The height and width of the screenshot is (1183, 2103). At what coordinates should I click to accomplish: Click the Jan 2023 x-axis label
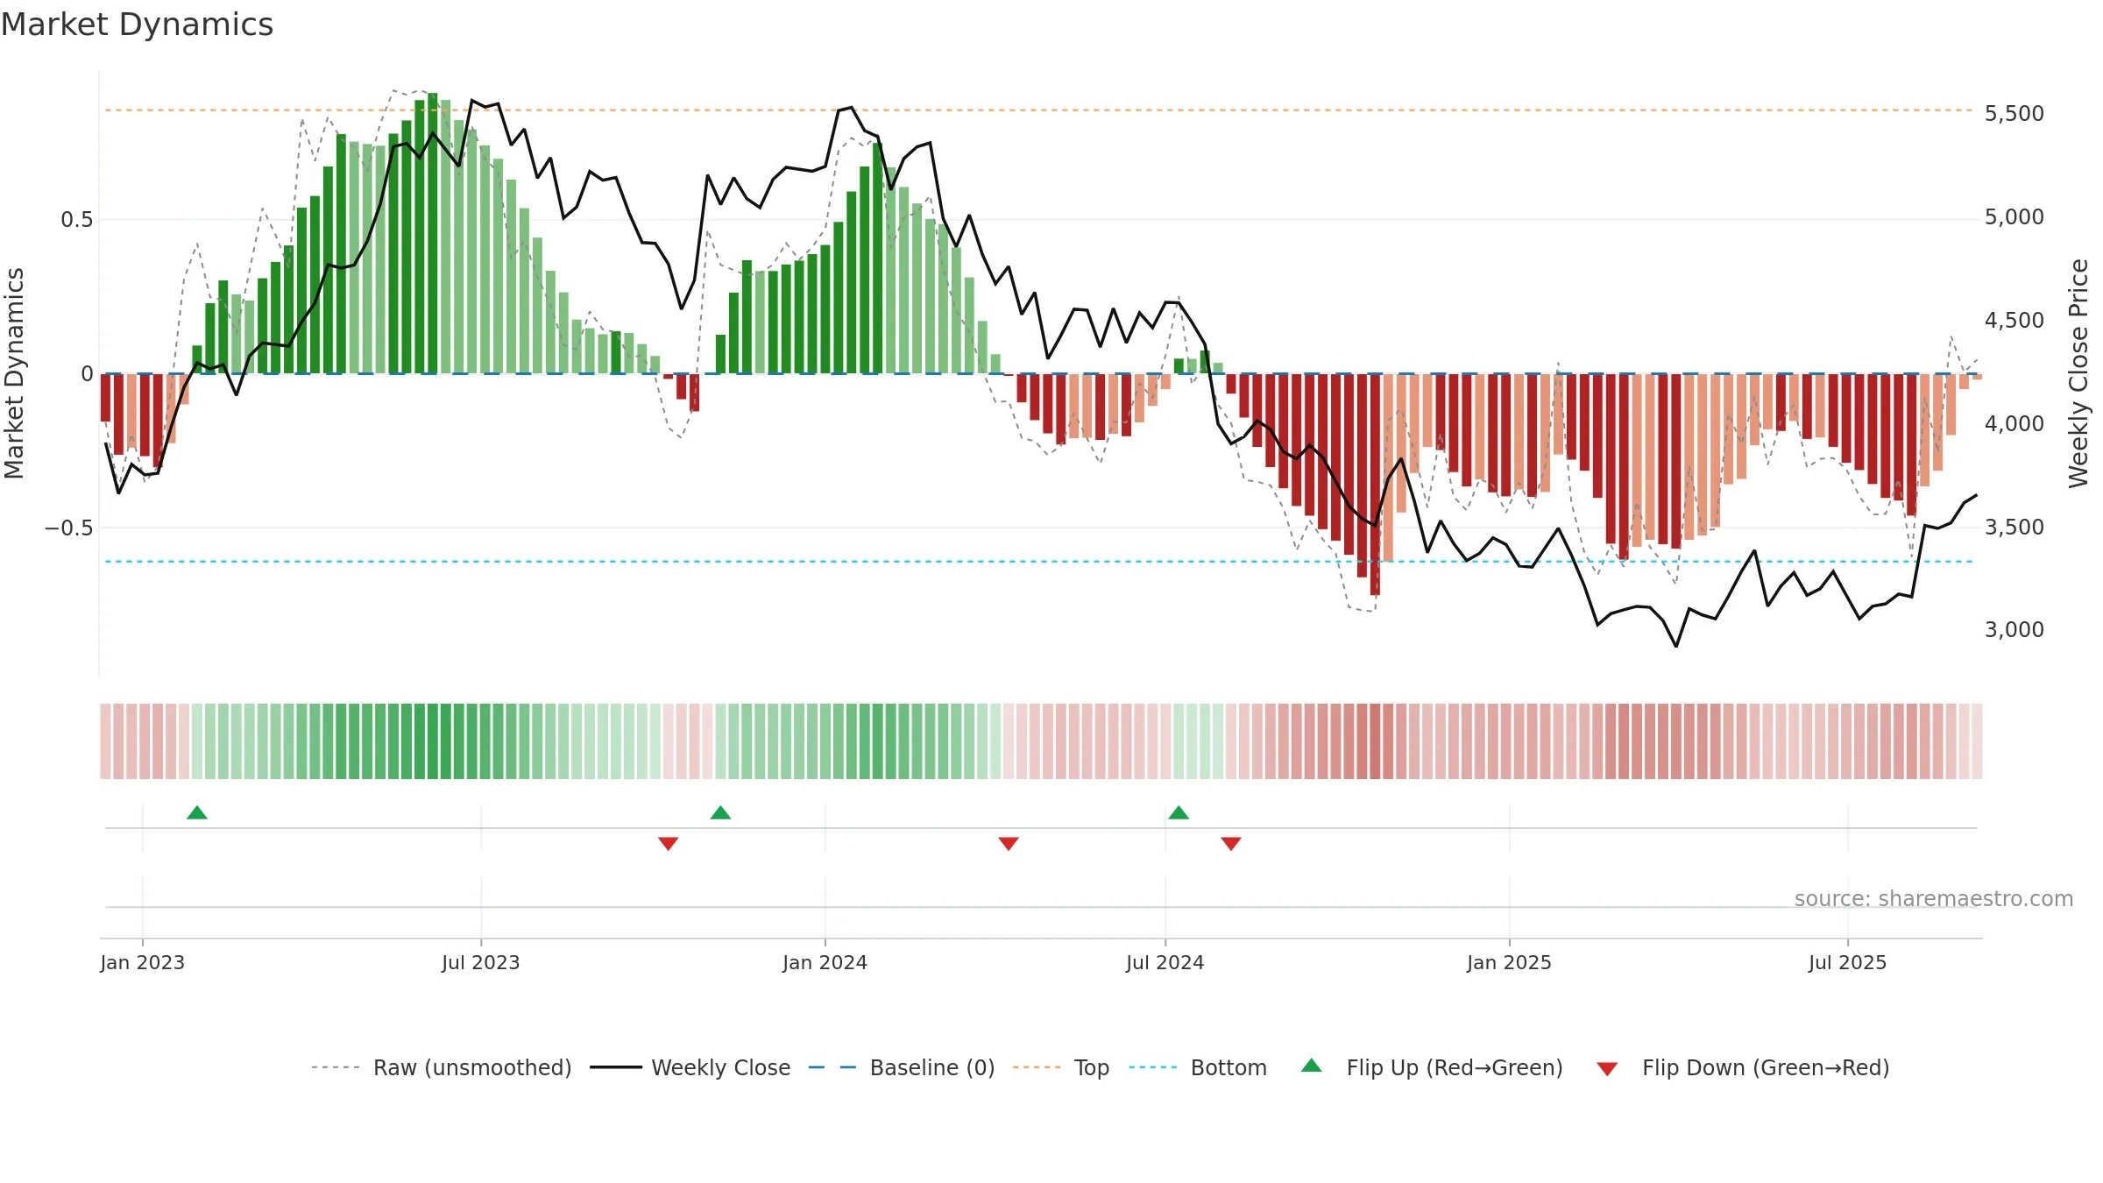click(x=143, y=962)
